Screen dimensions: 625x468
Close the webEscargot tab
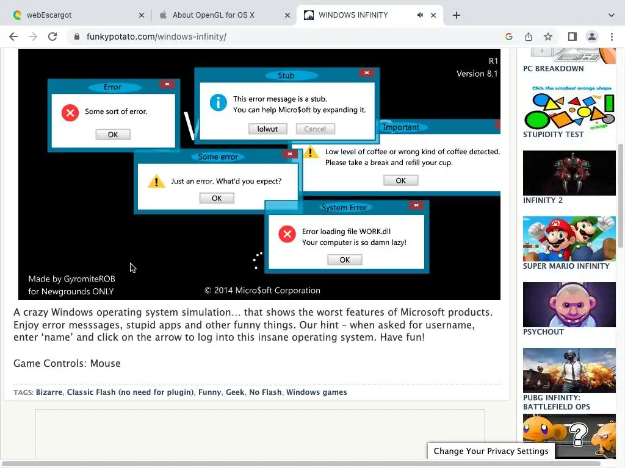142,15
